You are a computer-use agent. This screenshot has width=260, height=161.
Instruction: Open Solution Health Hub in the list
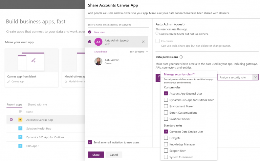(39, 129)
